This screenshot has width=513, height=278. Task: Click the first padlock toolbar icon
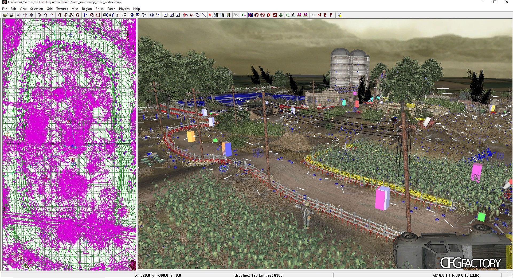click(216, 15)
